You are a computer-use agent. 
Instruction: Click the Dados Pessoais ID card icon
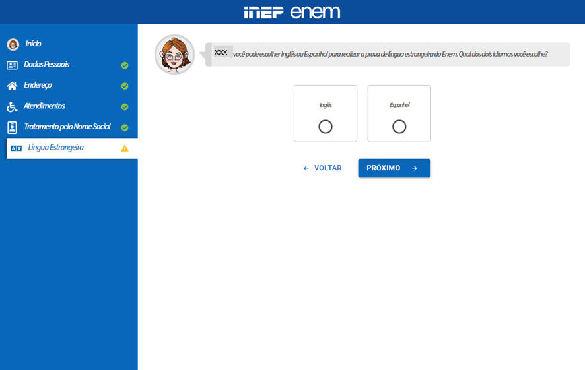point(12,65)
